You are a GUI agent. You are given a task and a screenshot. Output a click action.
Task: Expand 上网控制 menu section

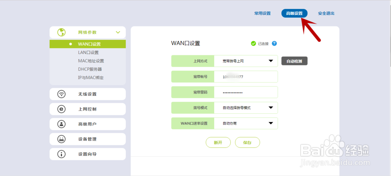[x=88, y=109]
